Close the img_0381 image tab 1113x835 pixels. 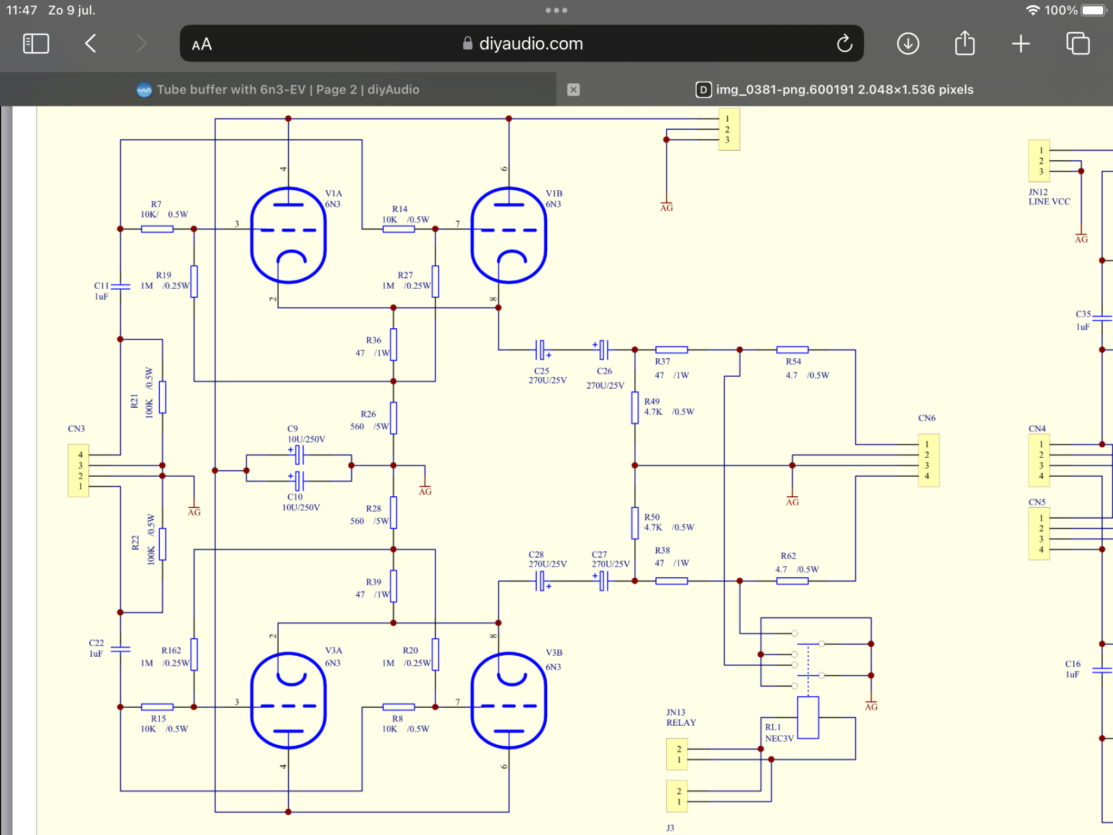(x=573, y=90)
